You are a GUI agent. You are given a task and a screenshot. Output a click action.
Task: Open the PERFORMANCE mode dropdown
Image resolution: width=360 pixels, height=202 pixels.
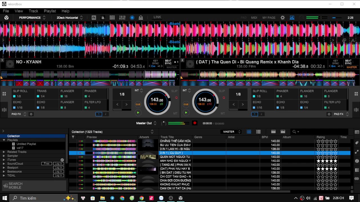click(x=32, y=18)
